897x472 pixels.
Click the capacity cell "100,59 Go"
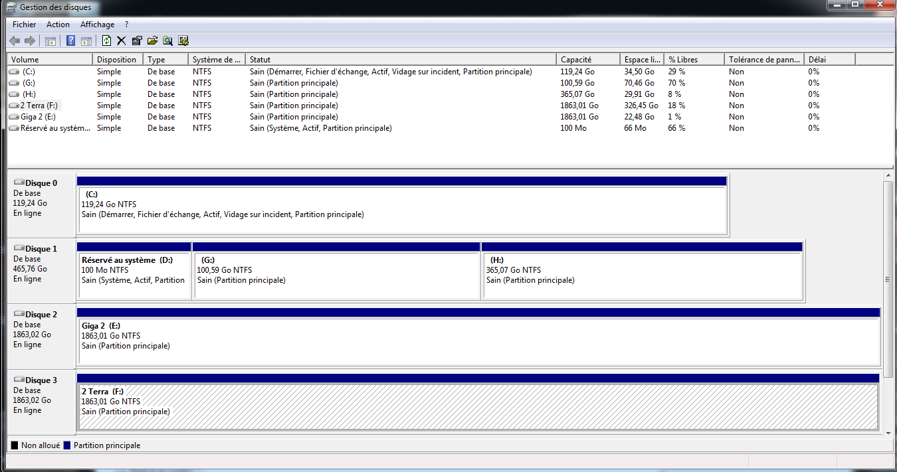[x=577, y=83]
